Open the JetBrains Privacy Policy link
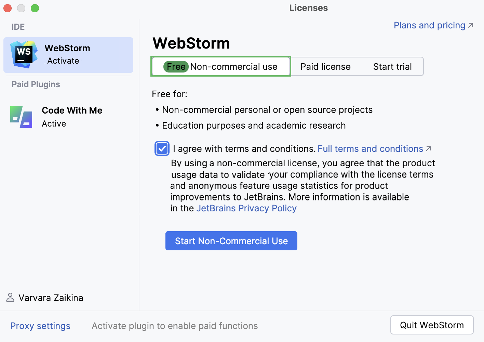Screen dimensions: 484x342 [x=246, y=208]
